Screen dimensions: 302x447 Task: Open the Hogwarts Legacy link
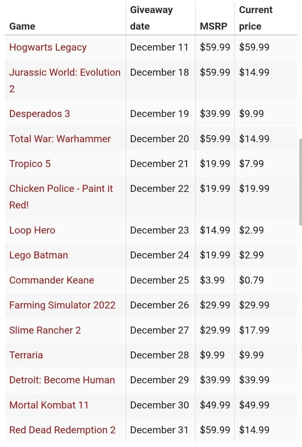(48, 47)
